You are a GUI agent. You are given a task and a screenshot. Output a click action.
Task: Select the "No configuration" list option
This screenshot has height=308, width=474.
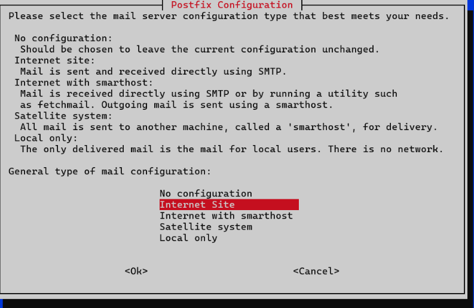click(206, 193)
